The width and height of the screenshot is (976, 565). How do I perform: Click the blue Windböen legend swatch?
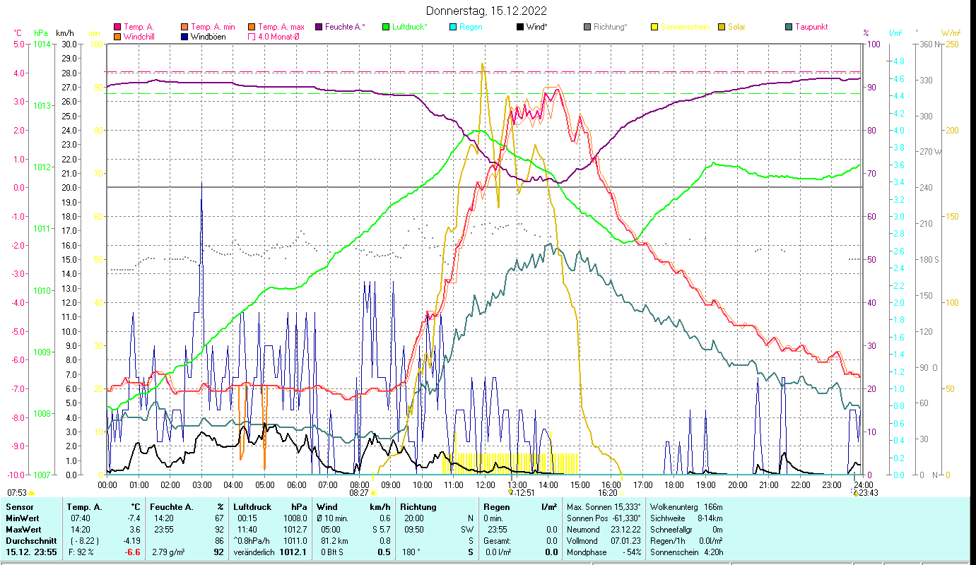[x=185, y=36]
